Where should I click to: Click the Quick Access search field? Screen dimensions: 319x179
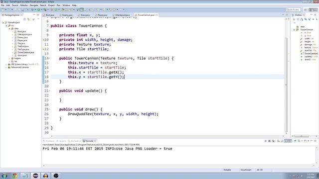point(293,9)
